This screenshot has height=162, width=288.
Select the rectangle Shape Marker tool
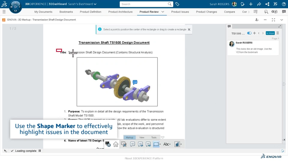pyautogui.click(x=156, y=144)
